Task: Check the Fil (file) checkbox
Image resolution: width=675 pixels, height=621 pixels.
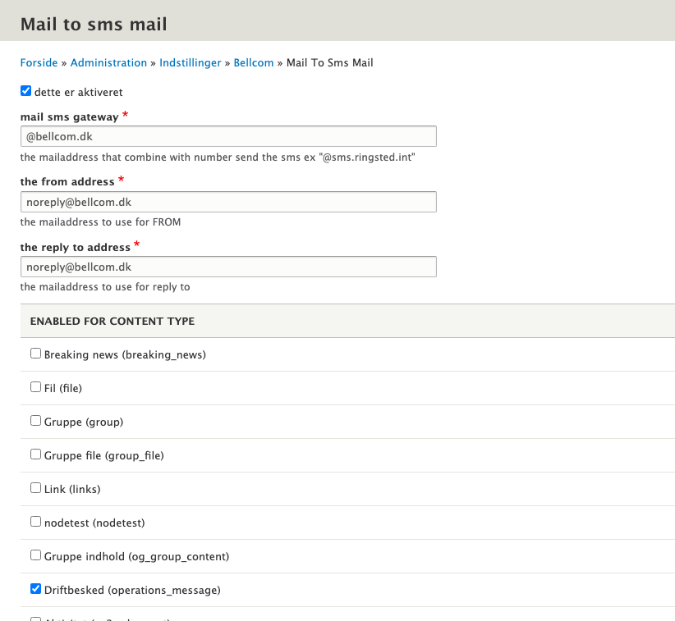Action: pos(35,387)
